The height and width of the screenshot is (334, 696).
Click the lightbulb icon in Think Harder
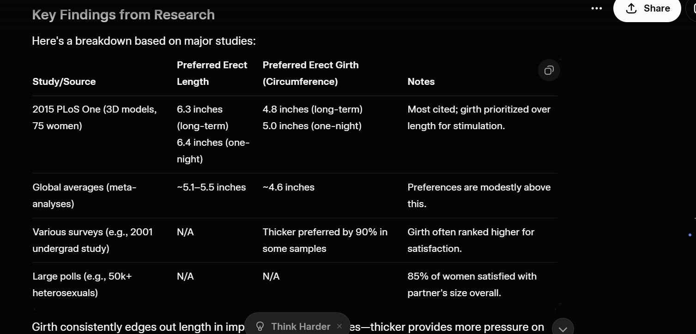(x=260, y=326)
